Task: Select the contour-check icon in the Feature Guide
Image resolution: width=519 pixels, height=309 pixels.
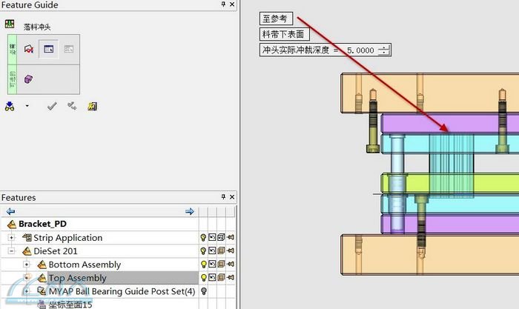Action: pos(29,50)
